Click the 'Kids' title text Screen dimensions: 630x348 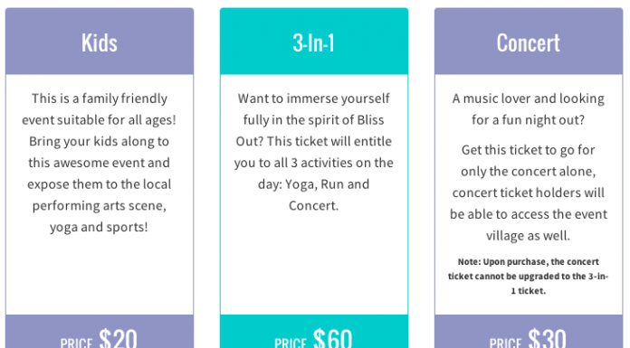tap(100, 42)
